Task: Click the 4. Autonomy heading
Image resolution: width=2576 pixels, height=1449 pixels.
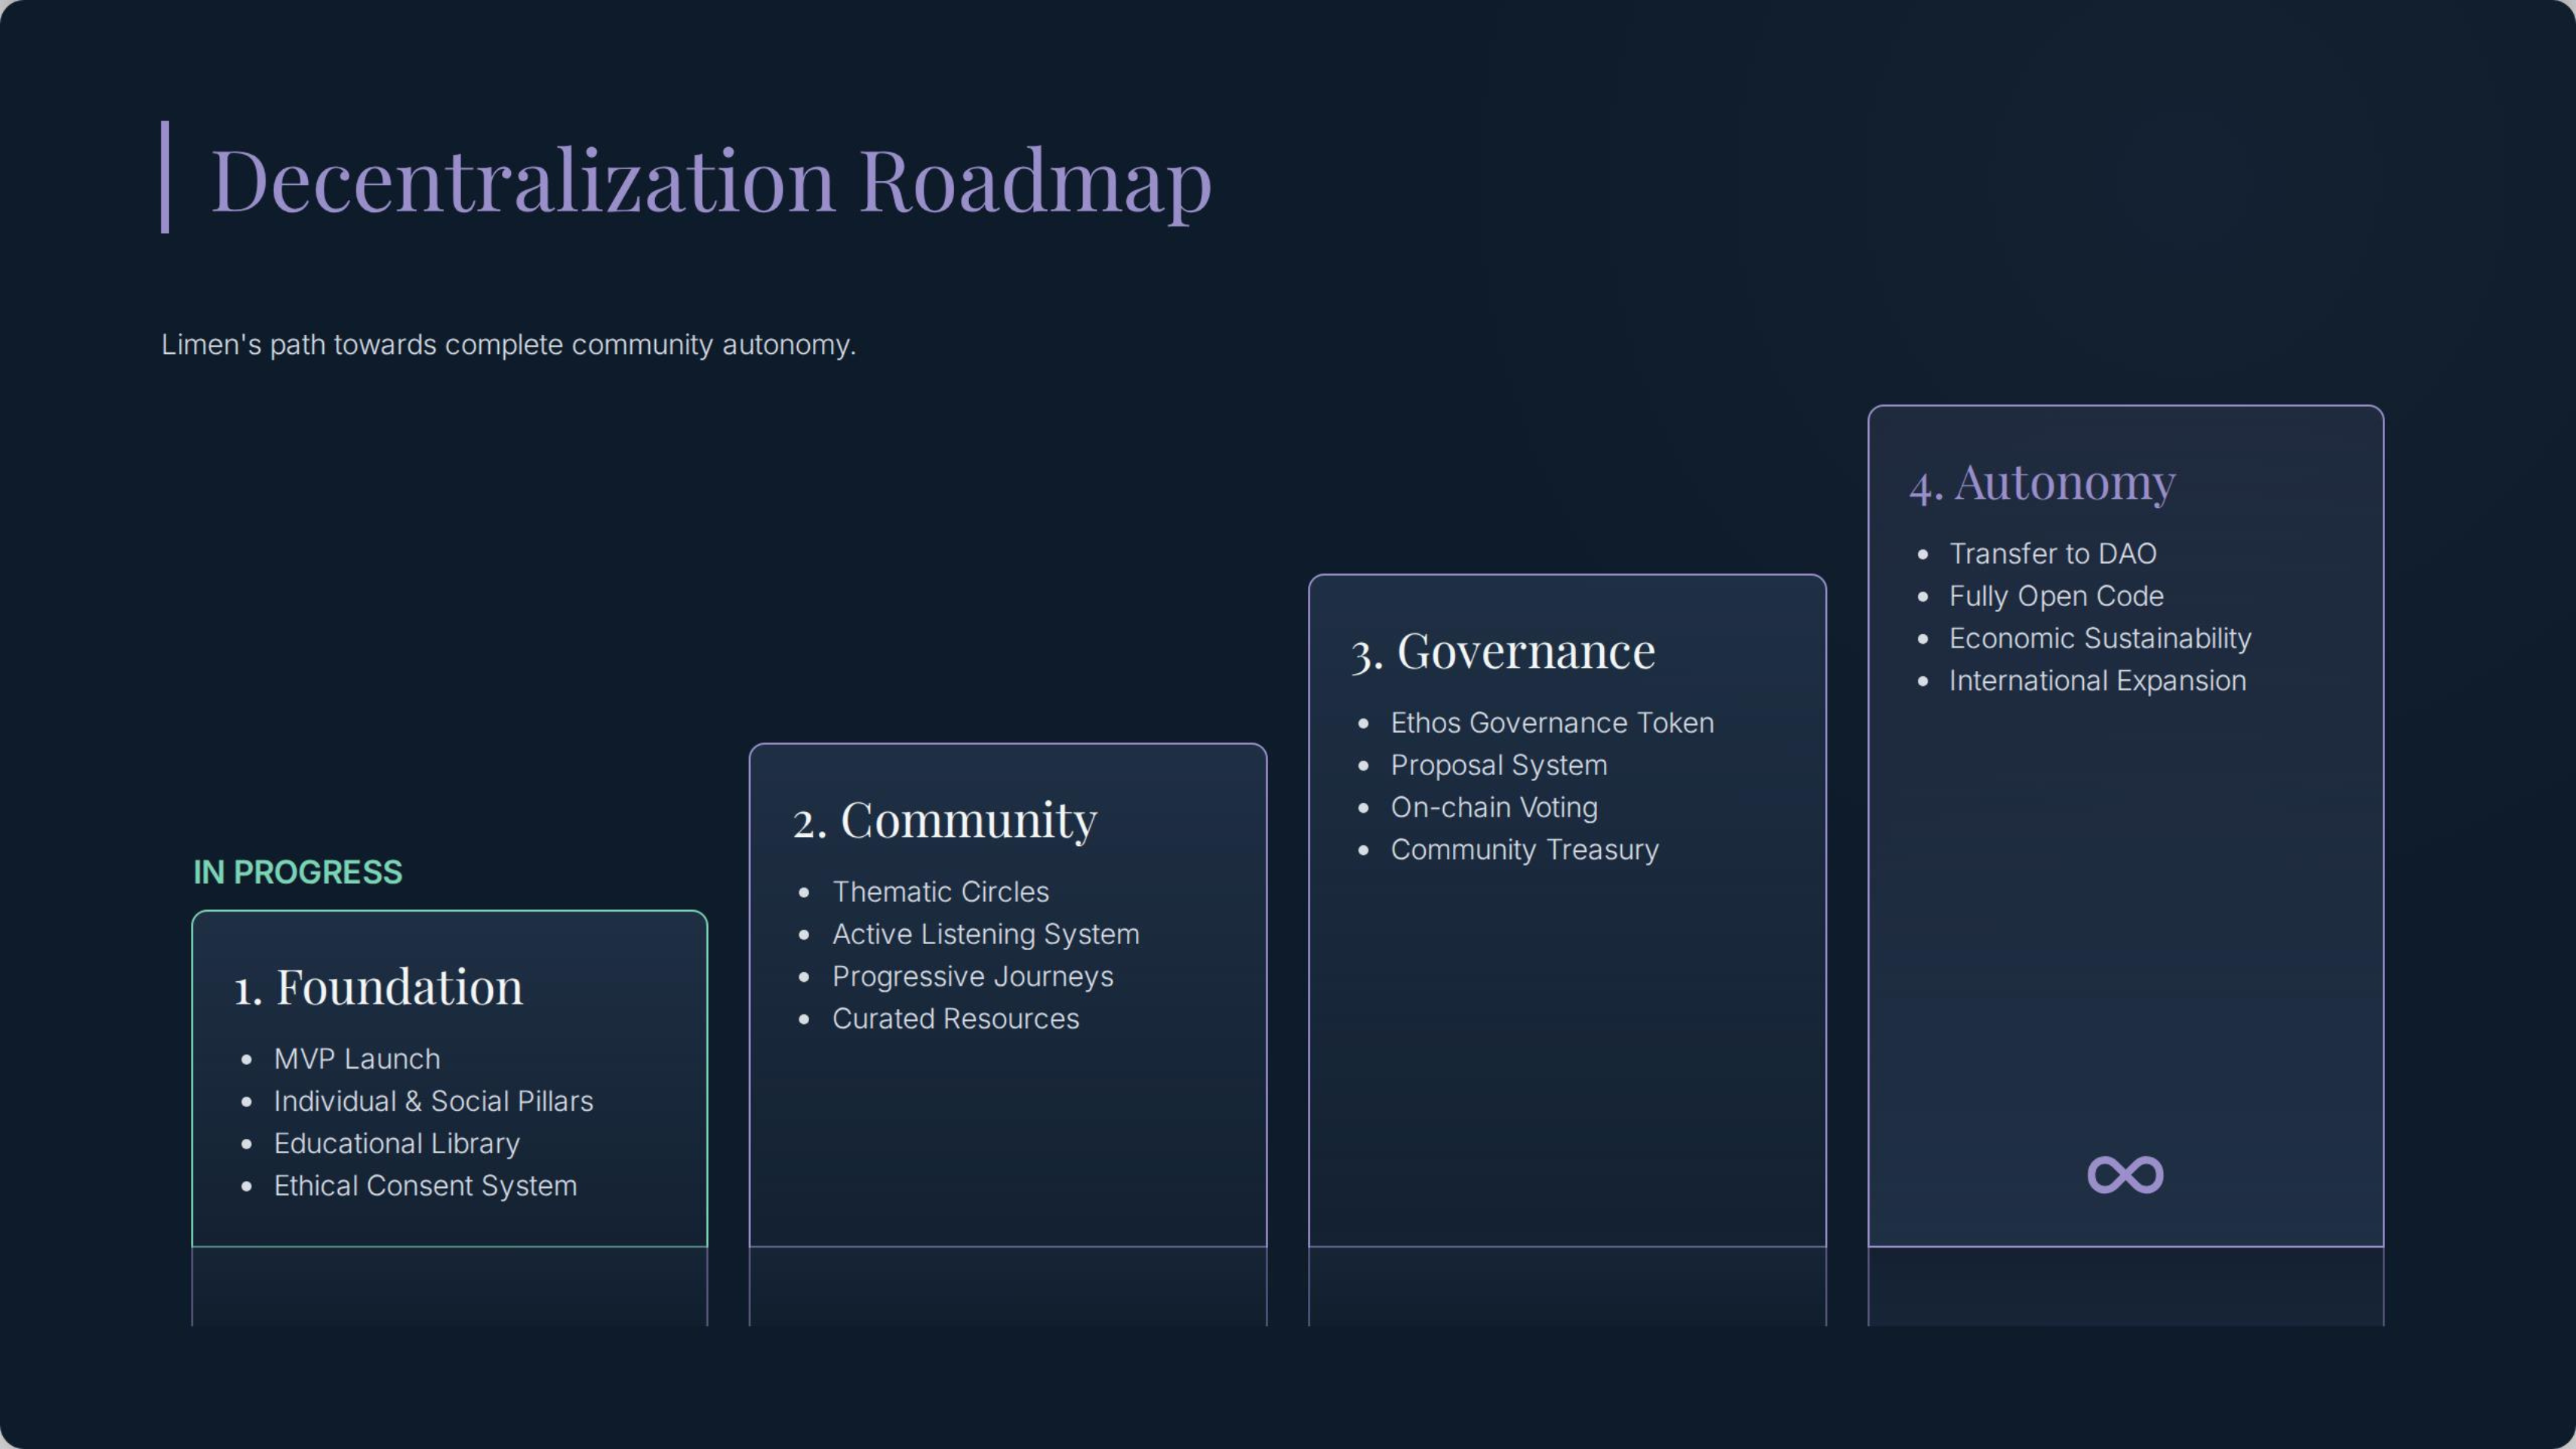Action: 2042,482
